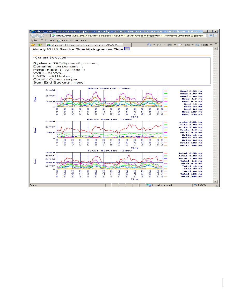
Task: Click the 'Hourly VLUN Service Time Histogram vs Time' heading
Action: [78, 49]
